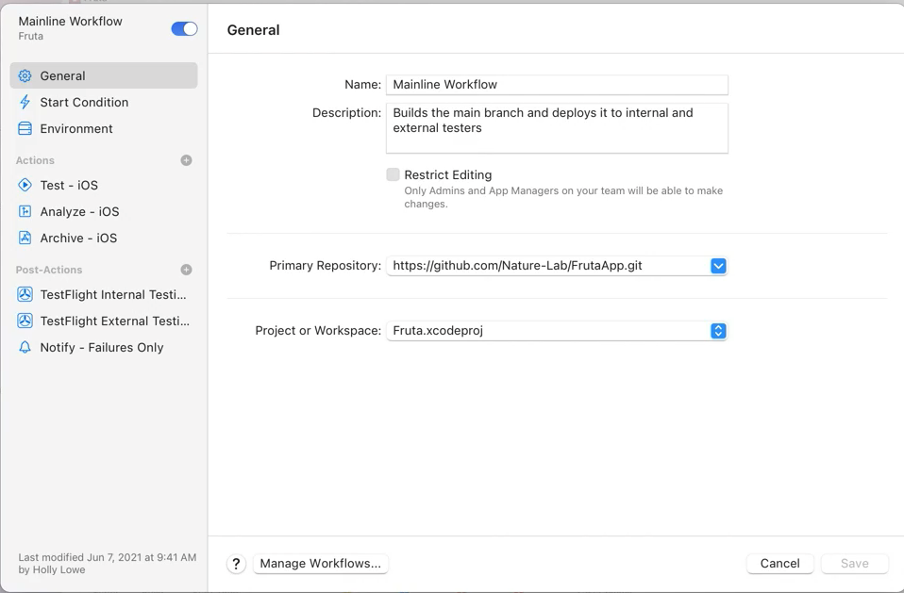Select the Start Condition section
Screen dimensions: 904x593
pyautogui.click(x=104, y=103)
